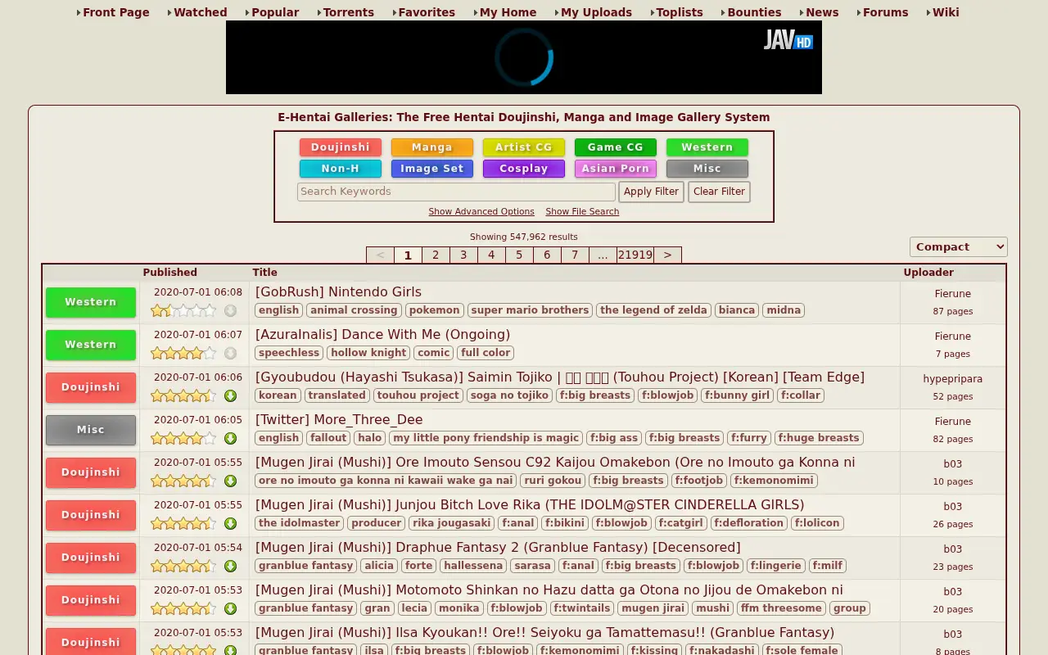Jump to last page 21919
1048x655 pixels.
(635, 255)
